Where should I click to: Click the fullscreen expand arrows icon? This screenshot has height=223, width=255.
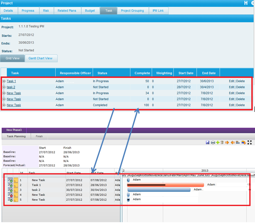pyautogui.click(x=250, y=142)
